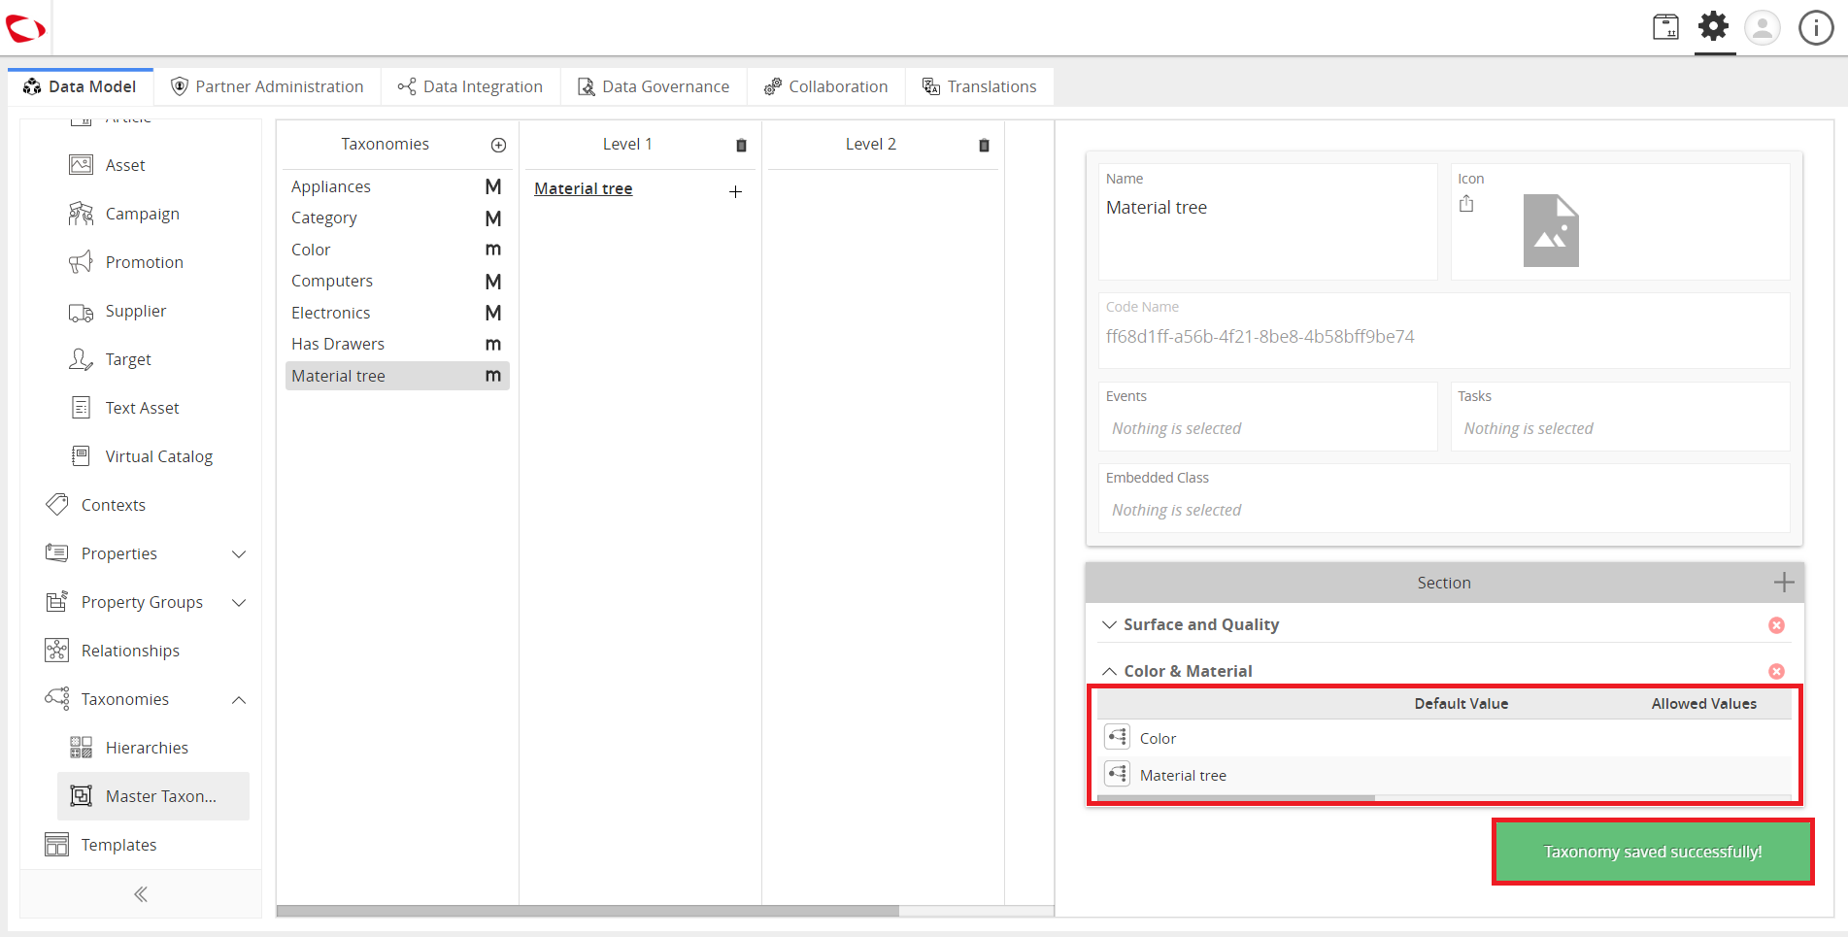Switch to Data Governance tab
The width and height of the screenshot is (1848, 937).
tap(654, 86)
